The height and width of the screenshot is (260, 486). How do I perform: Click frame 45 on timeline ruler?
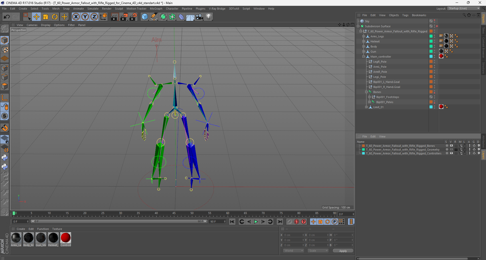tap(174, 214)
